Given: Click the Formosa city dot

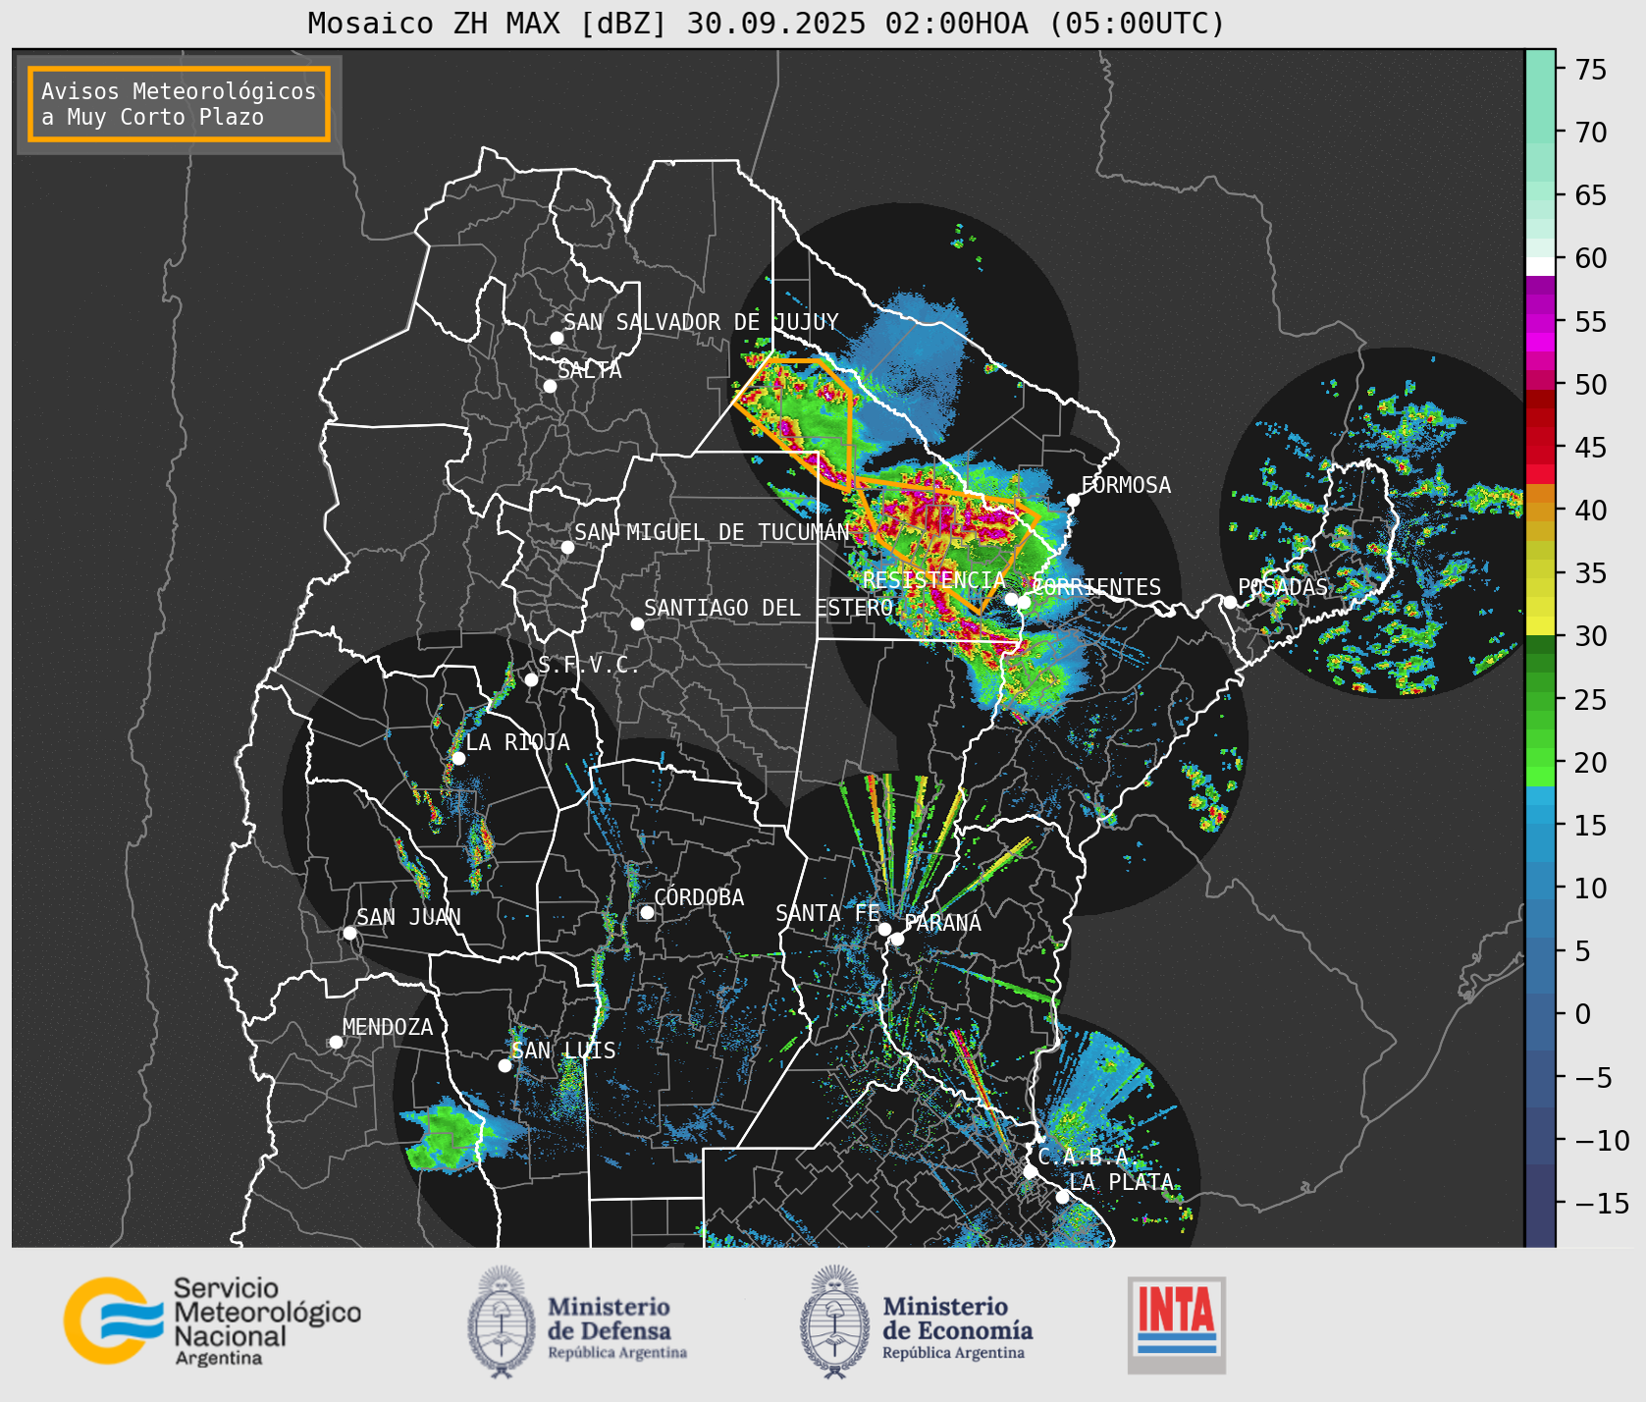Looking at the screenshot, I should [x=1074, y=500].
